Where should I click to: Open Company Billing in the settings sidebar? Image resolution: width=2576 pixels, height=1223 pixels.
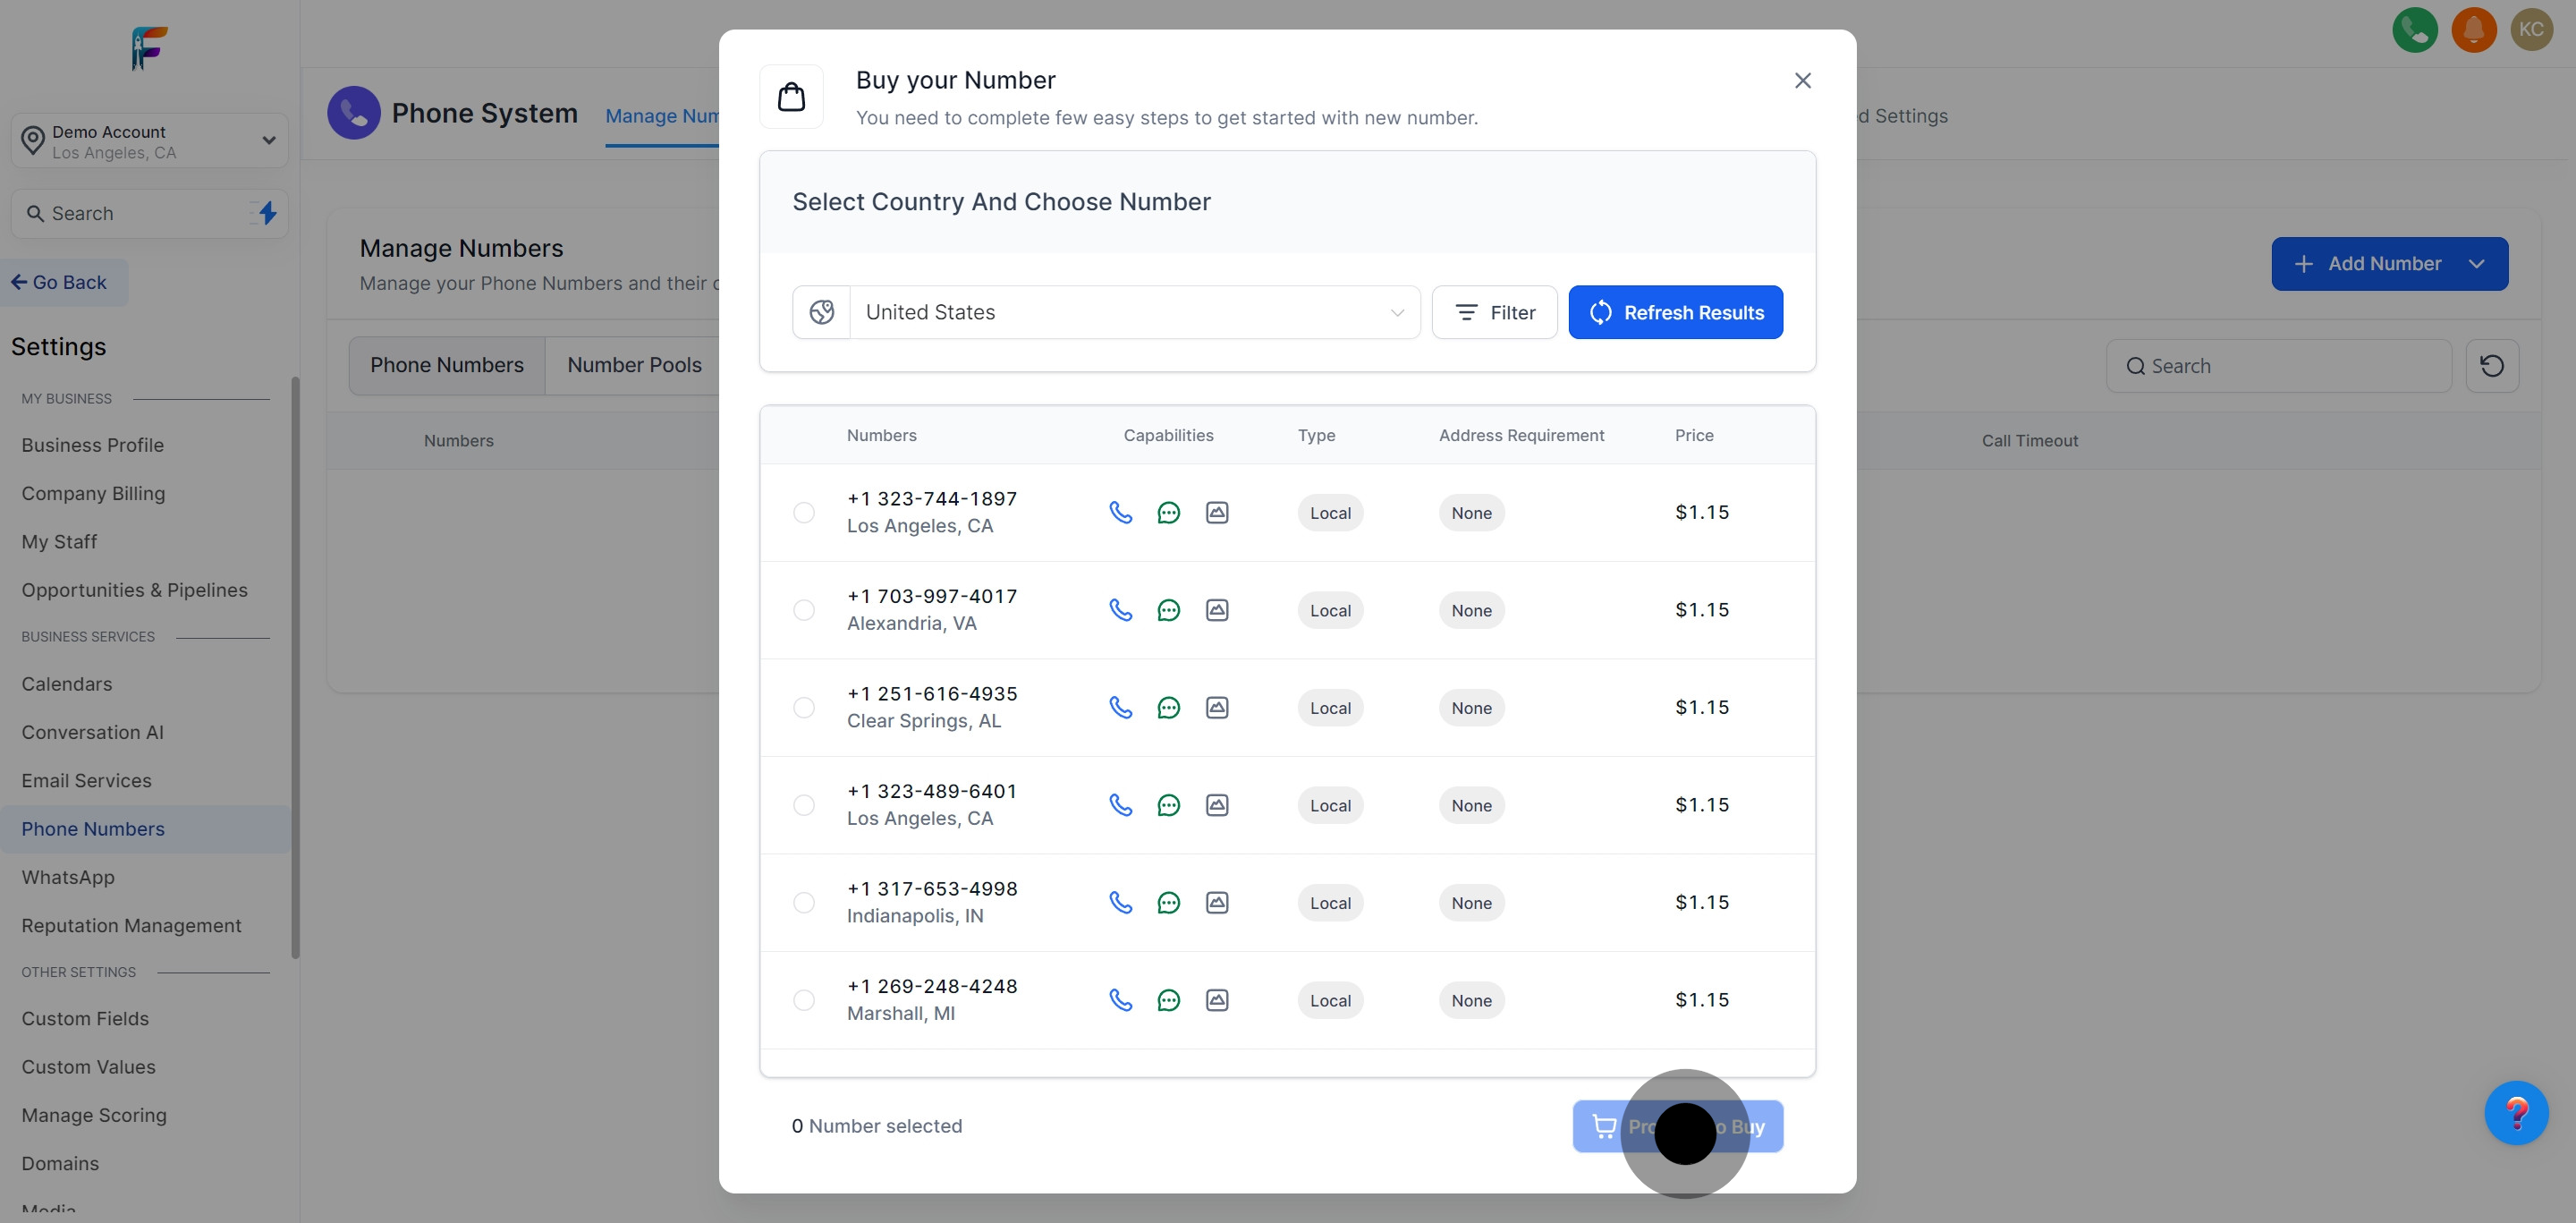(93, 493)
